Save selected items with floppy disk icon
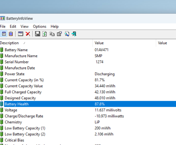 [37, 34]
